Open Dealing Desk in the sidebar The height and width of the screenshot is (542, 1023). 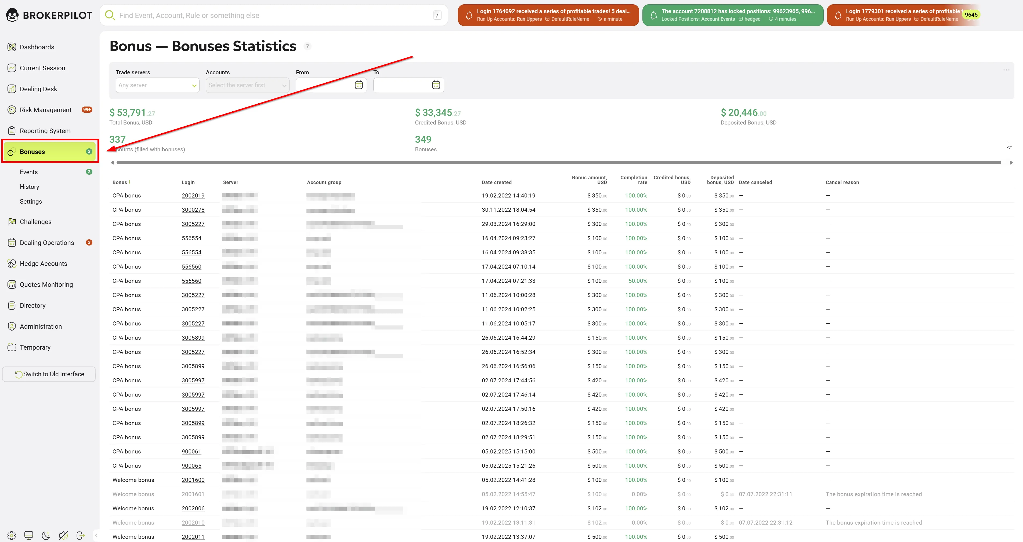[50, 89]
